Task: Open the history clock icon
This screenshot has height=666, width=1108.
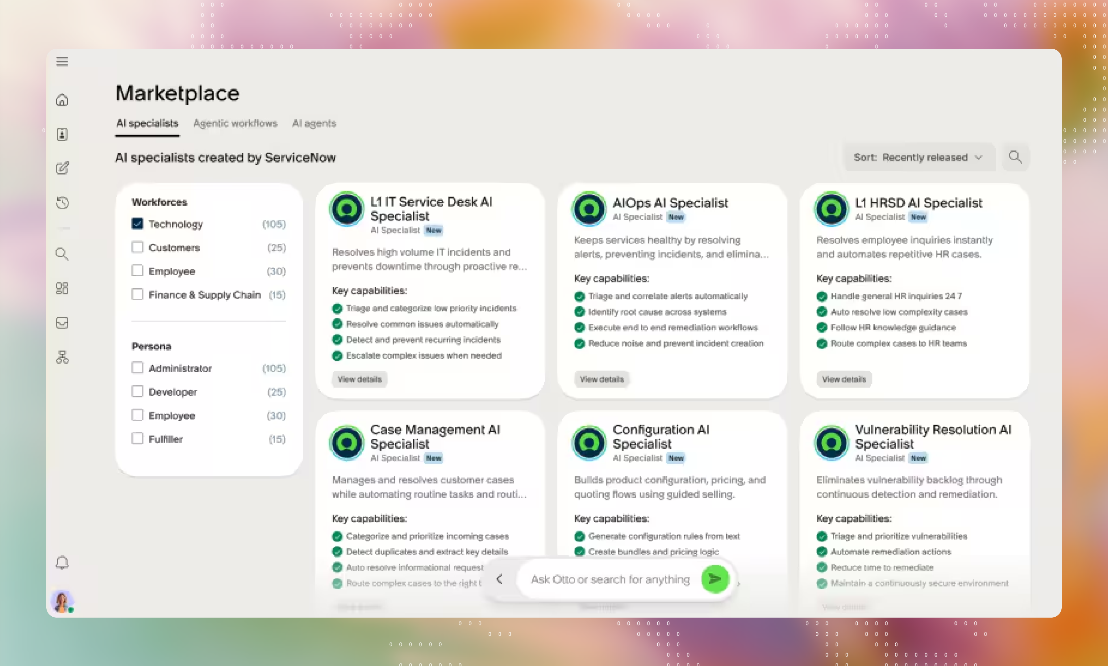Action: click(62, 203)
